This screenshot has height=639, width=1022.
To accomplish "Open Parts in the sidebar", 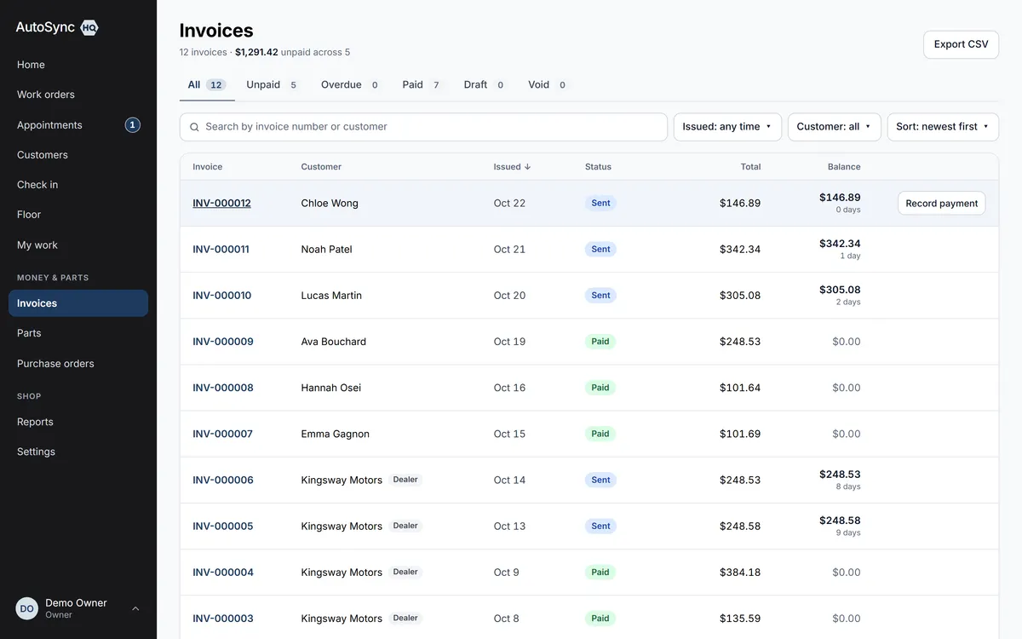I will 78,333.
